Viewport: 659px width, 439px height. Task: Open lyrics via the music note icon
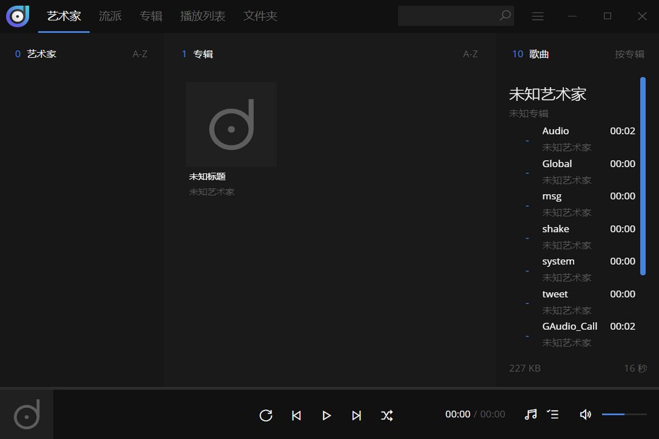click(531, 414)
